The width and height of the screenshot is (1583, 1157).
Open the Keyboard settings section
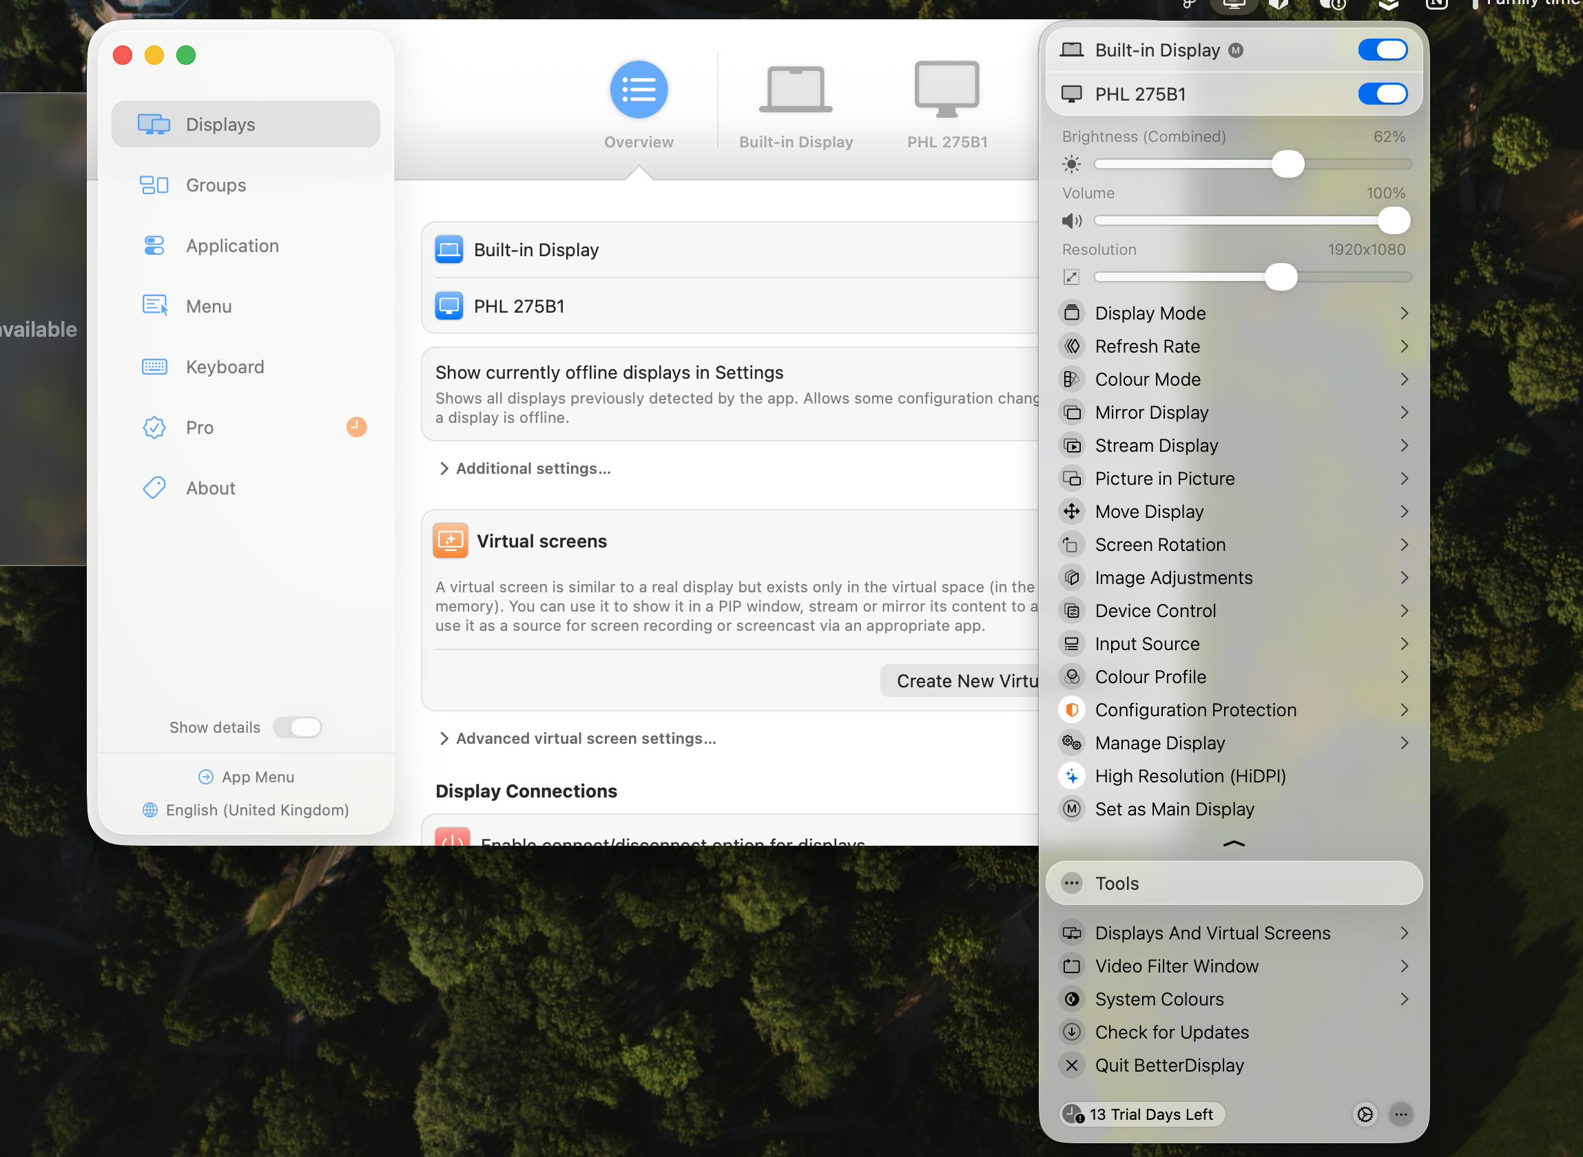pos(225,366)
